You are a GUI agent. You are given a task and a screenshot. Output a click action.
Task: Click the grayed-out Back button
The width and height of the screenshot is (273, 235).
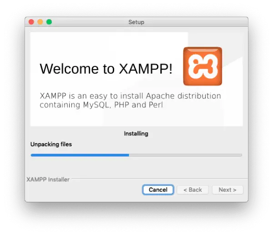(x=192, y=190)
